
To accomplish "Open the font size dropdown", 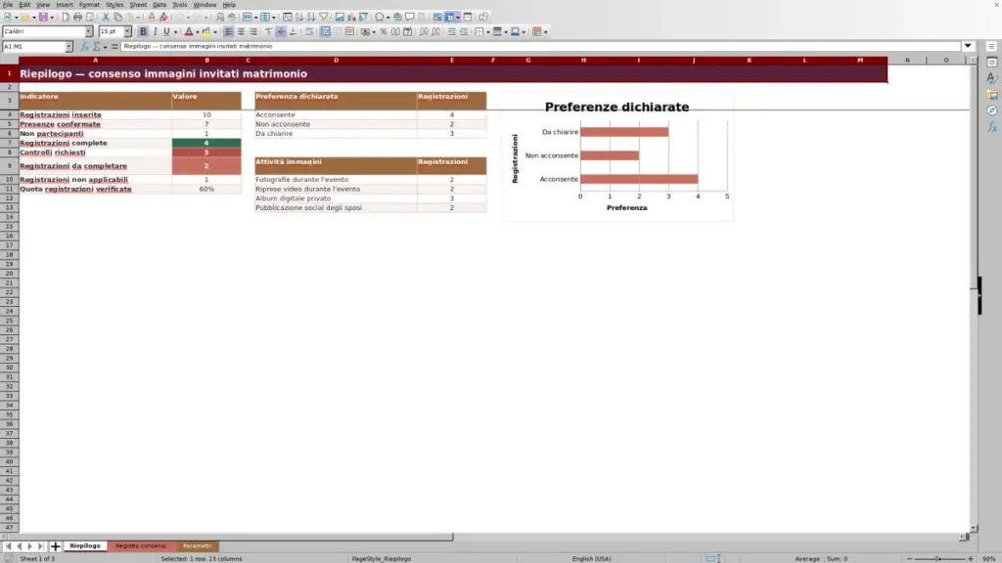I will [127, 32].
